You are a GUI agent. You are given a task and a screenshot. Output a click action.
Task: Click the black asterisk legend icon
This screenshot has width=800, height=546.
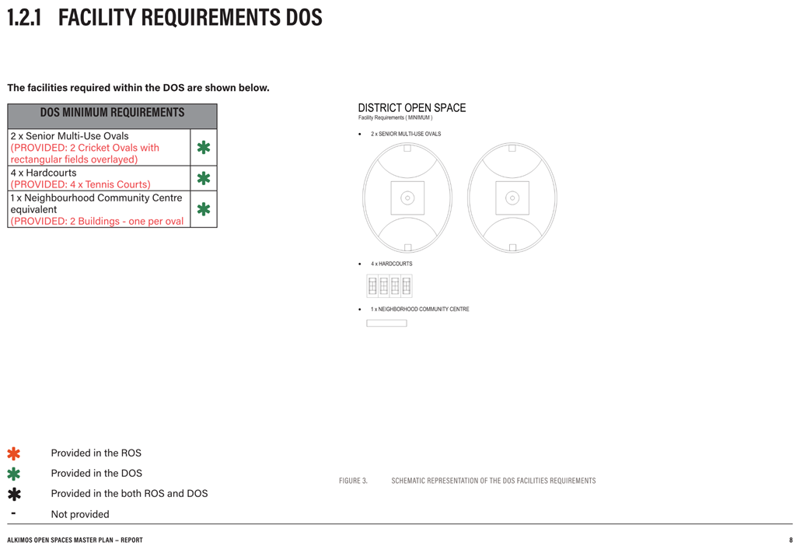coord(14,494)
